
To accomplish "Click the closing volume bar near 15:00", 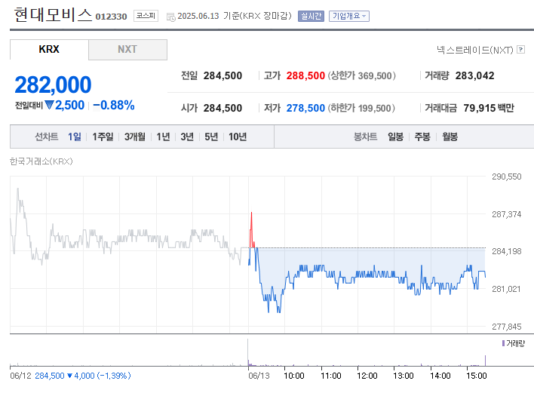I will (x=485, y=361).
